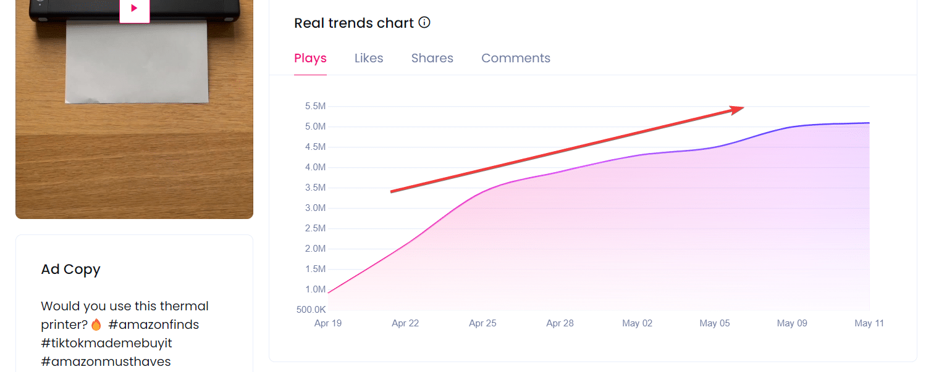Click the Apr 19 date on the chart axis
Image resolution: width=939 pixels, height=372 pixels.
pyautogui.click(x=328, y=323)
